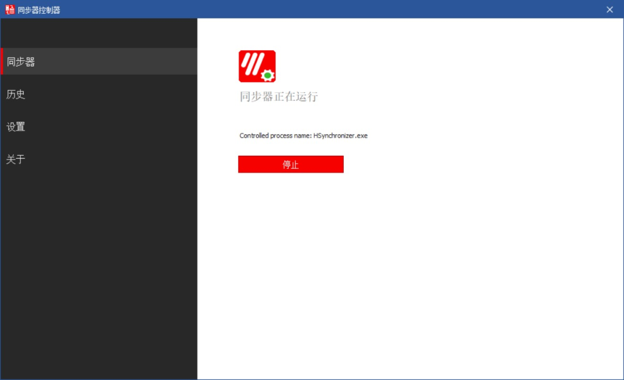Click the red synchronizer logo with gear
The image size is (624, 380).
coord(257,66)
